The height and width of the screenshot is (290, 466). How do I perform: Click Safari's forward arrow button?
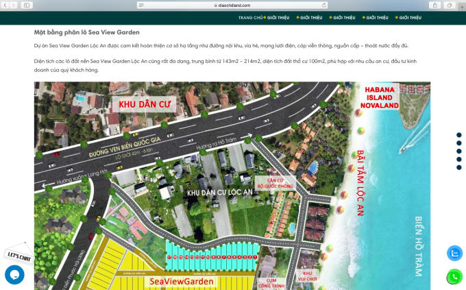point(14,5)
